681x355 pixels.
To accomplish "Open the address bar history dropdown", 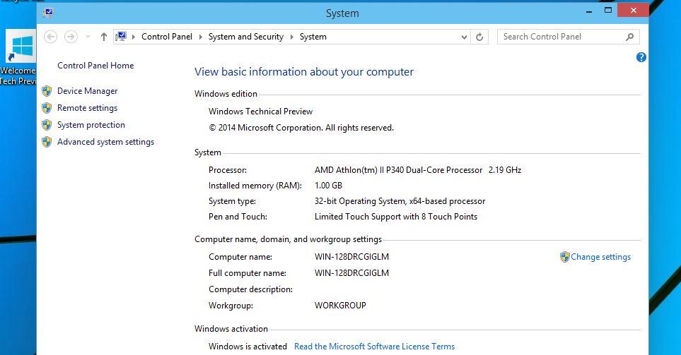I will click(464, 37).
